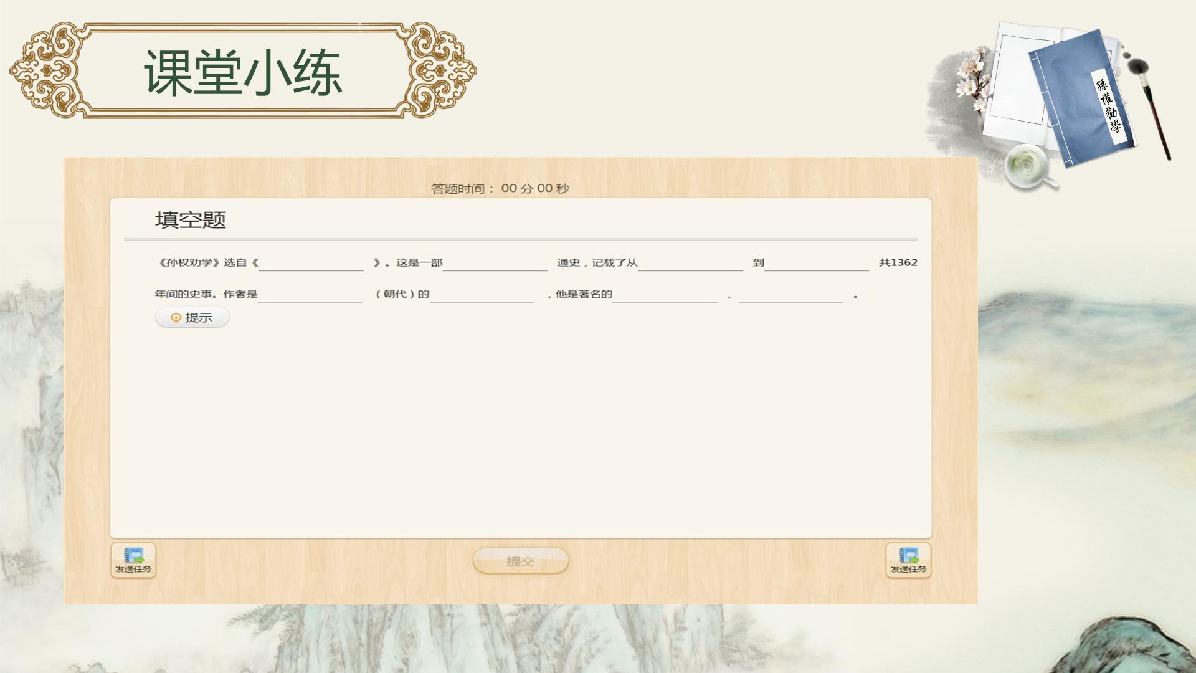Viewport: 1196px width, 673px height.
Task: Select the blank after 这是一部
Action: point(495,263)
